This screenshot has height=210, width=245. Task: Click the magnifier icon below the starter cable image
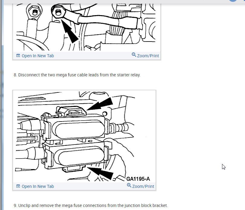pyautogui.click(x=134, y=55)
